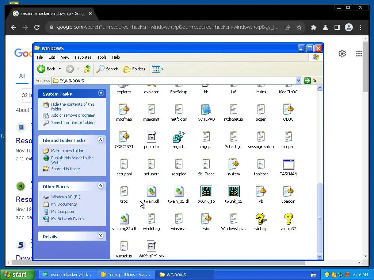Screen dimensions: 374x280
Task: Bookmark this page with star icon
Action: click(299, 27)
